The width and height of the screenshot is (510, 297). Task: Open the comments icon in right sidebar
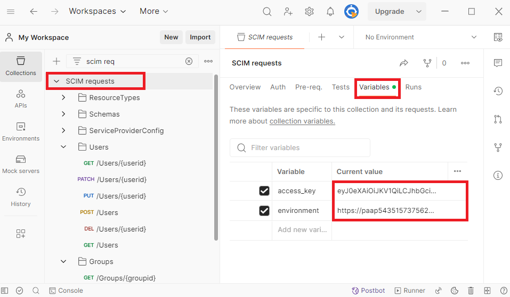pos(498,63)
